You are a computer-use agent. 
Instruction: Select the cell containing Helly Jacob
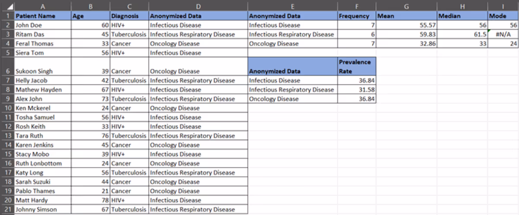pyautogui.click(x=43, y=80)
